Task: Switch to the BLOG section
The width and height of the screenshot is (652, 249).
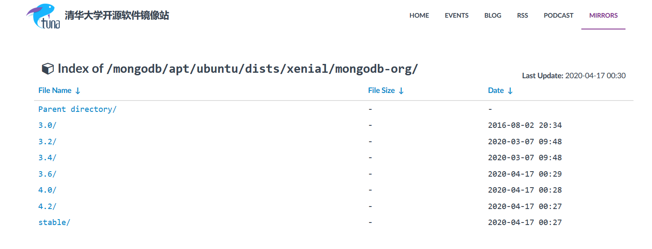Action: click(x=493, y=15)
